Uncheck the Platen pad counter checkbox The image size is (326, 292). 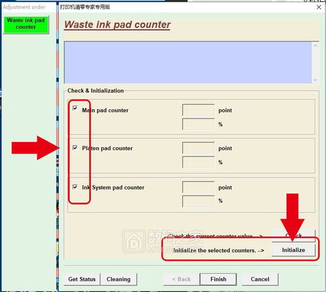tap(75, 148)
